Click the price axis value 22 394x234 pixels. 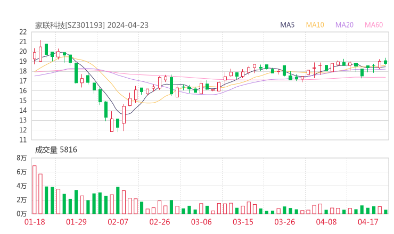23,32
